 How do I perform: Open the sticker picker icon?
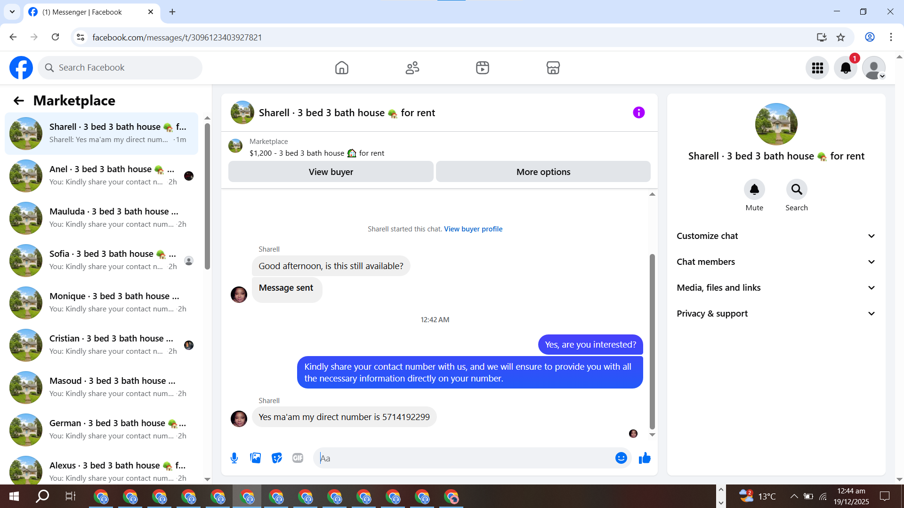click(x=277, y=458)
